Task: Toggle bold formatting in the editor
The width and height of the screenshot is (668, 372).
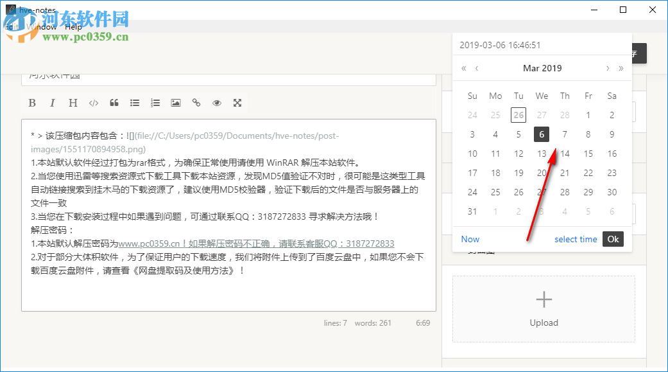Action: (x=32, y=102)
